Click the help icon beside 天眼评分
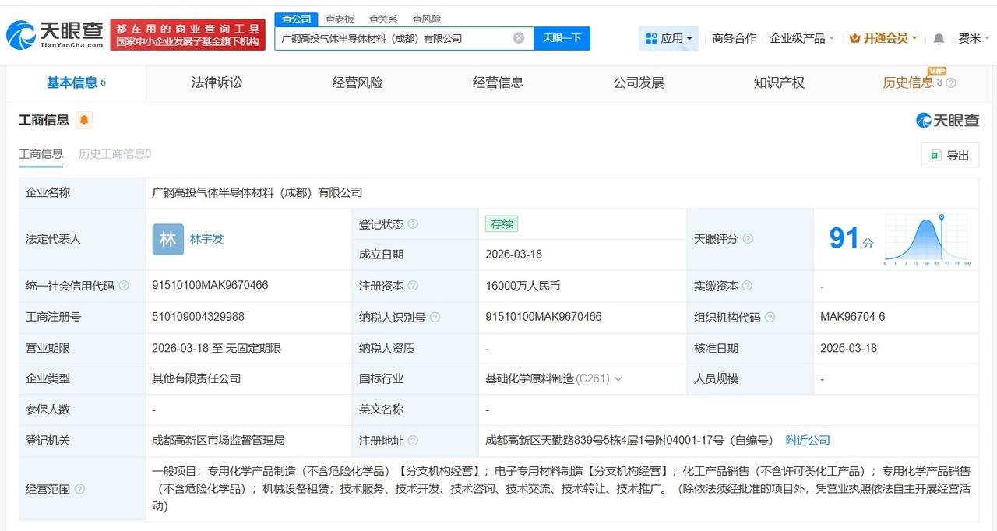The height and width of the screenshot is (531, 997). click(x=748, y=239)
